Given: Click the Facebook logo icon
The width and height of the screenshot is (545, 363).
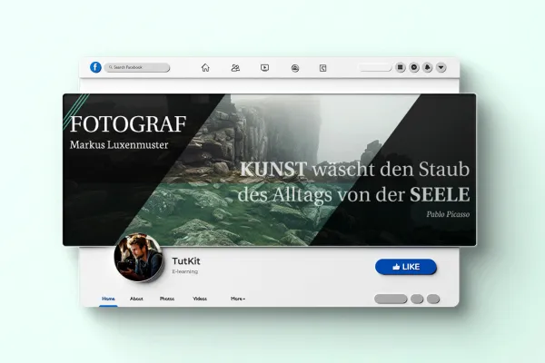Looking at the screenshot, I should point(95,67).
